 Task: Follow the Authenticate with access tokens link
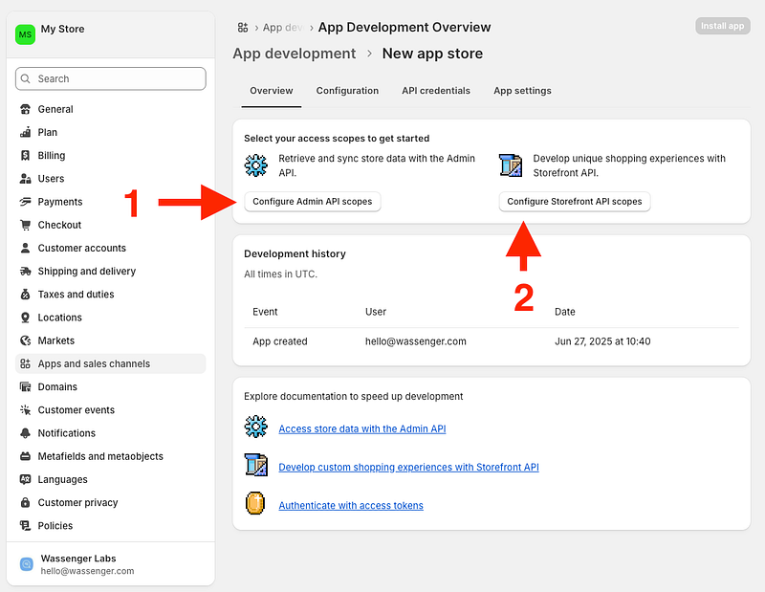350,505
